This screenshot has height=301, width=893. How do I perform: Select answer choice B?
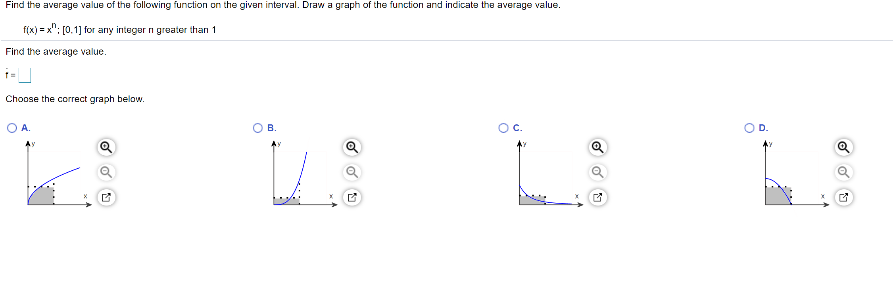coord(257,128)
